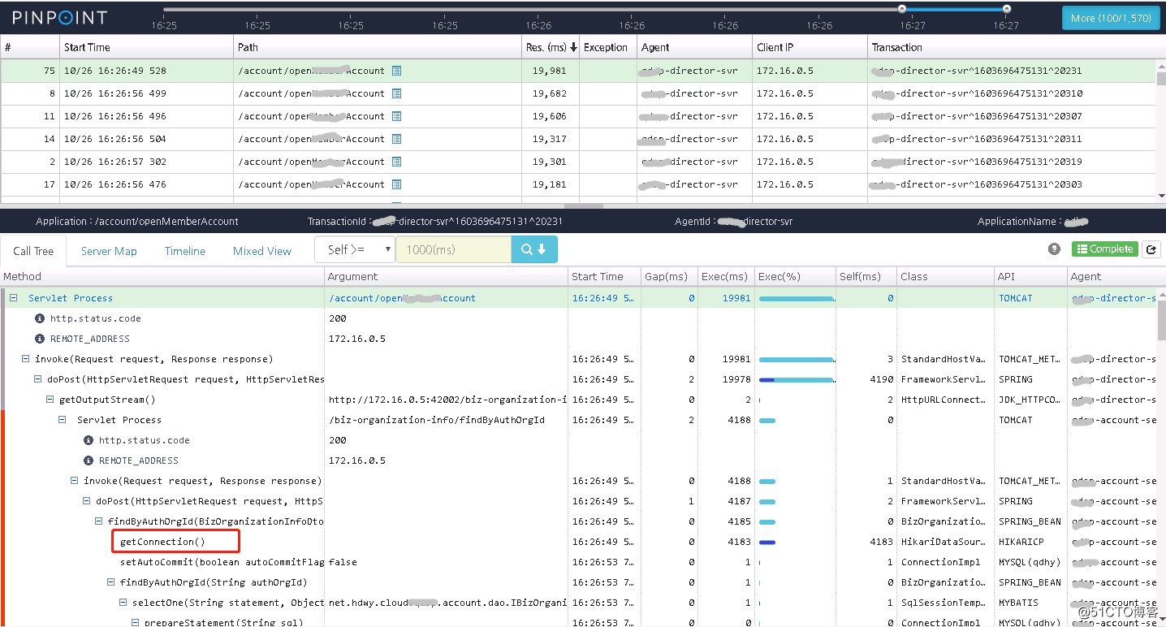The image size is (1166, 627).
Task: Open detail icon for row 17 path
Action: [396, 184]
